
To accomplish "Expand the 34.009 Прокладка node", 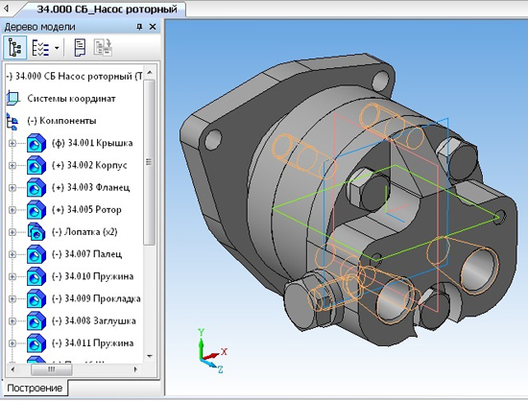I will pos(12,298).
